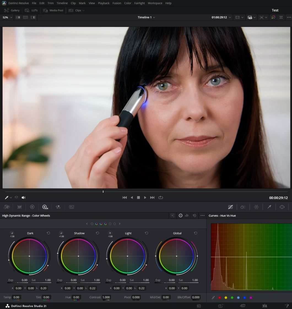Viewport: 292px width, 309px height.
Task: Reset the Global wheel
Action: (x=196, y=233)
